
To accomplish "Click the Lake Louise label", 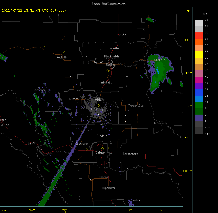I will tap(5, 122).
